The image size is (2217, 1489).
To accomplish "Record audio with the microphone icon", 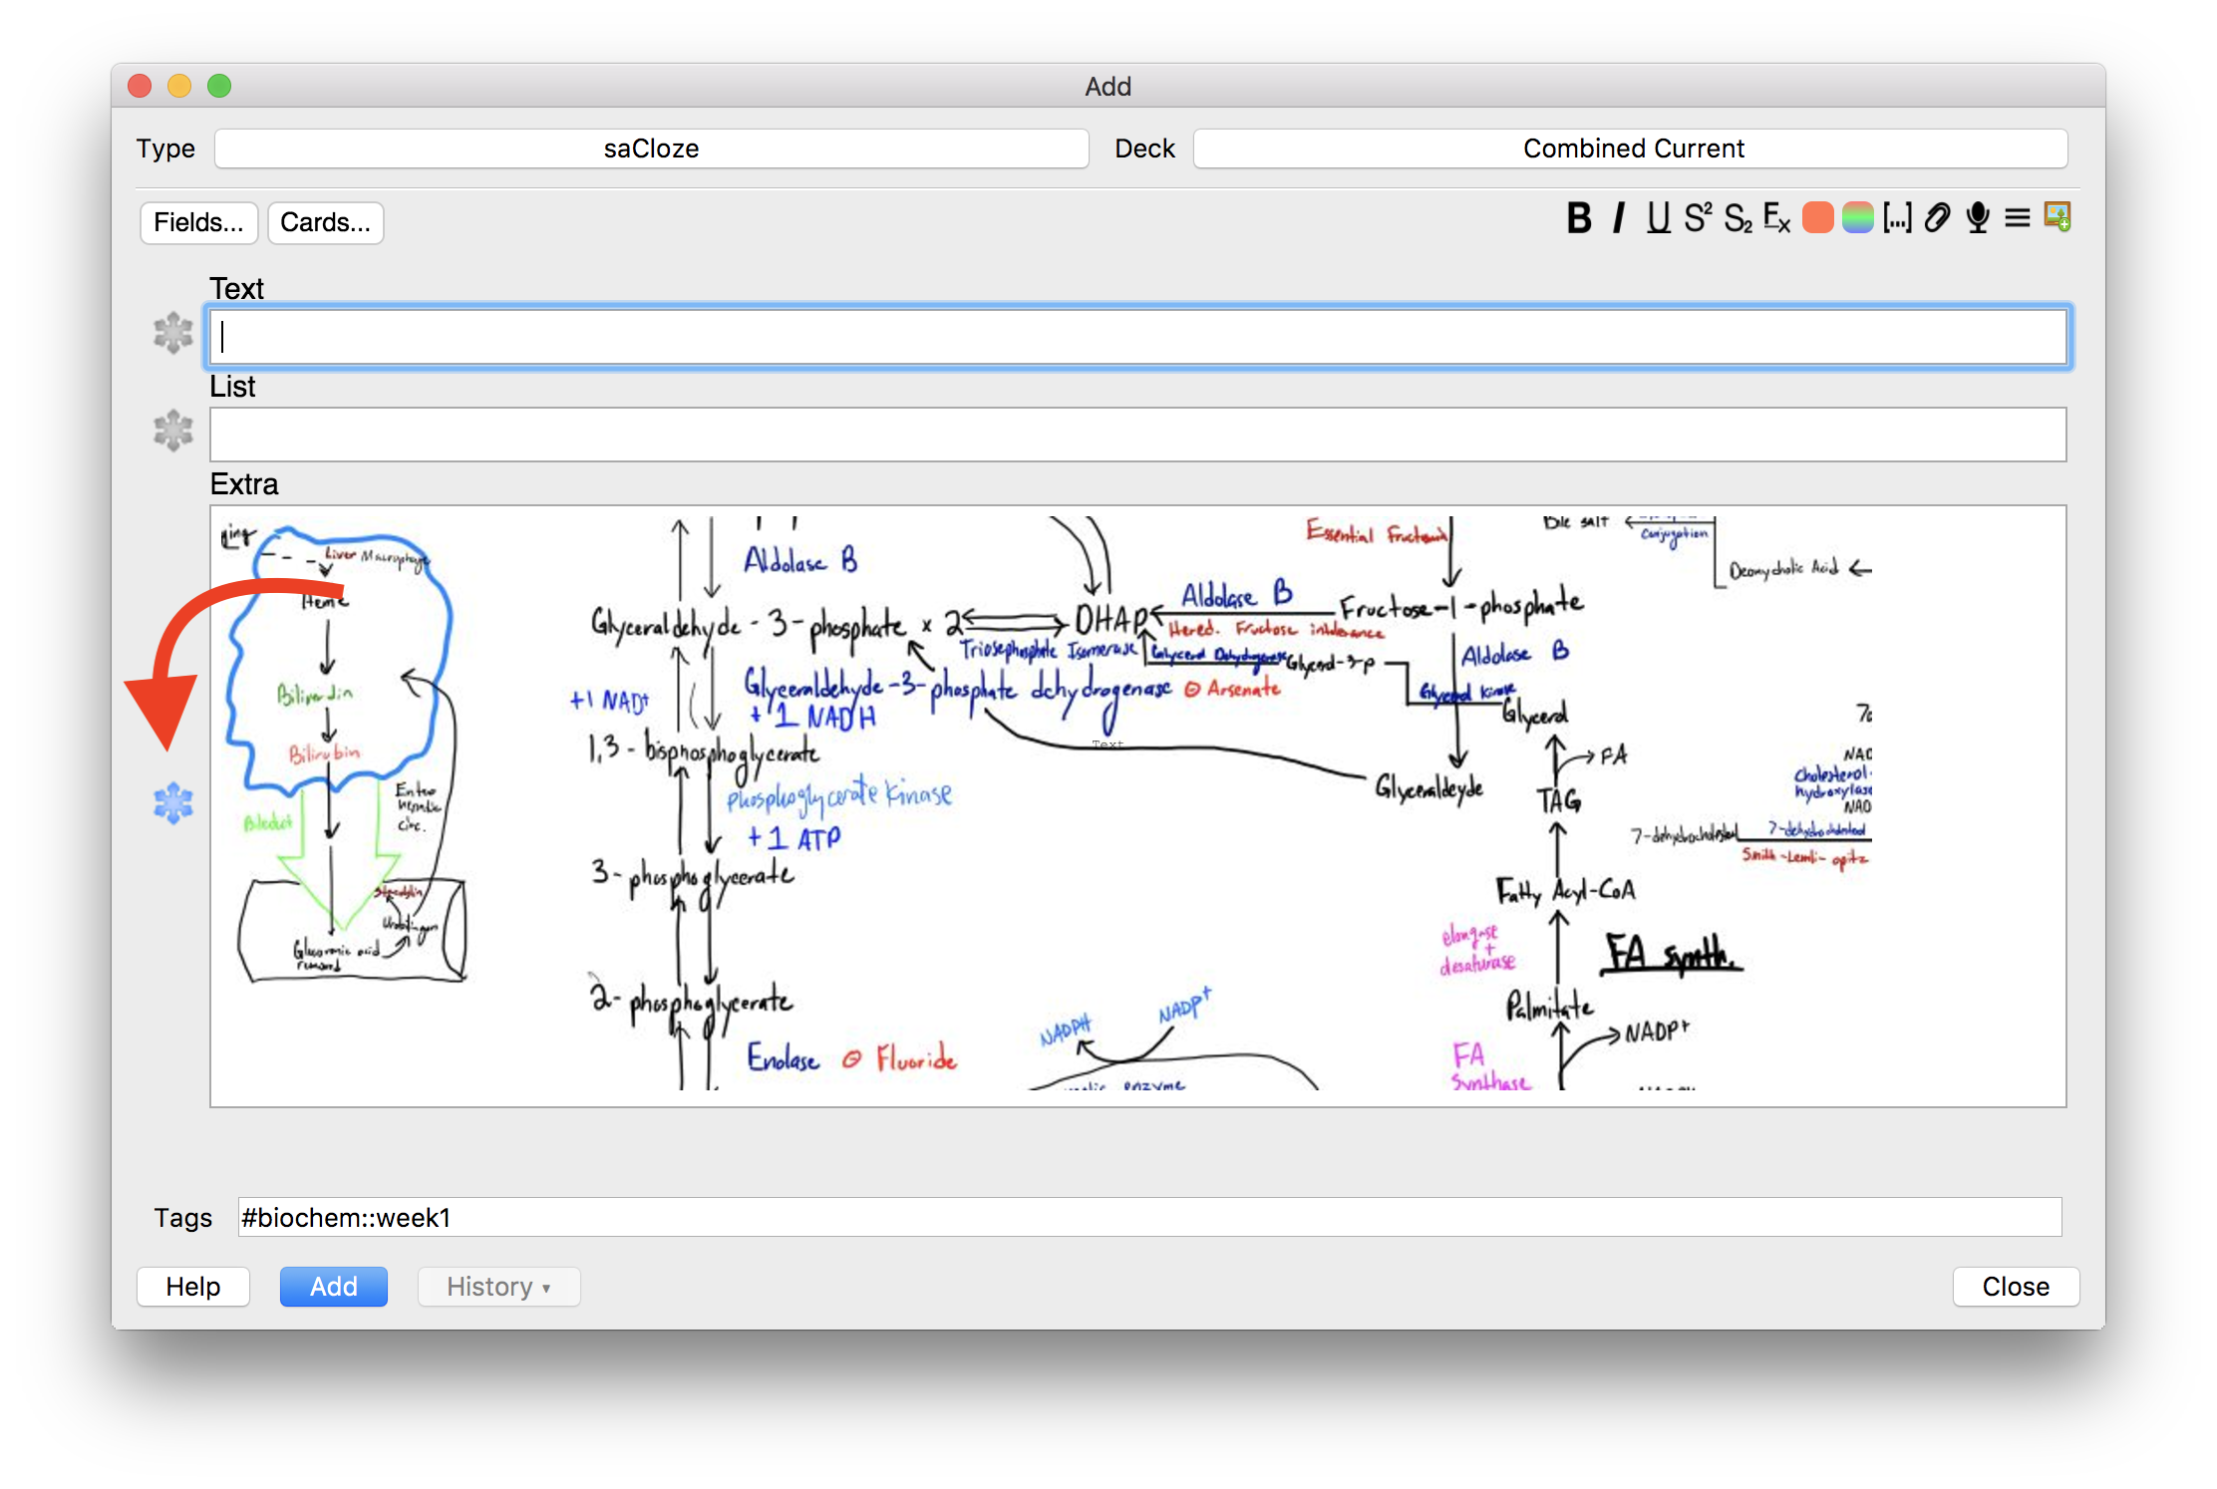I will (x=1978, y=217).
